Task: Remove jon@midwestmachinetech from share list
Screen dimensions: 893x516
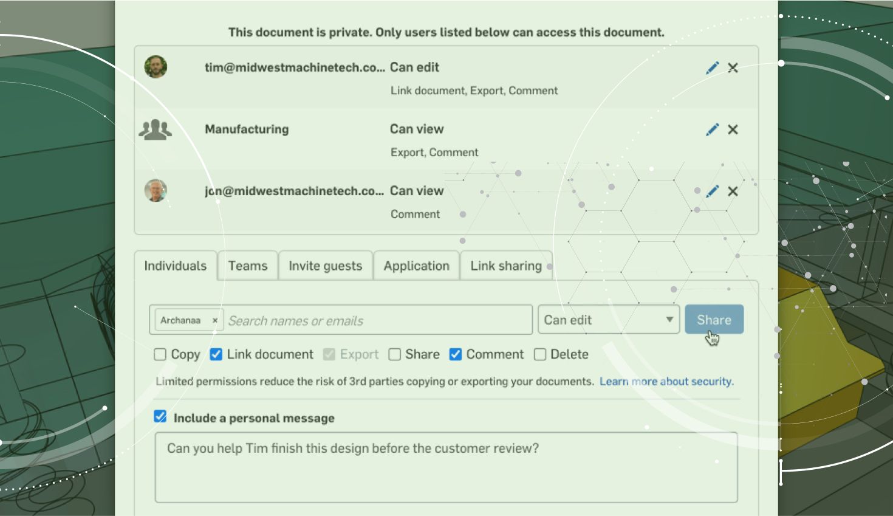Action: click(733, 191)
